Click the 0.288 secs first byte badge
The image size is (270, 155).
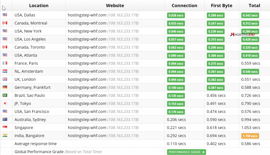click(216, 15)
